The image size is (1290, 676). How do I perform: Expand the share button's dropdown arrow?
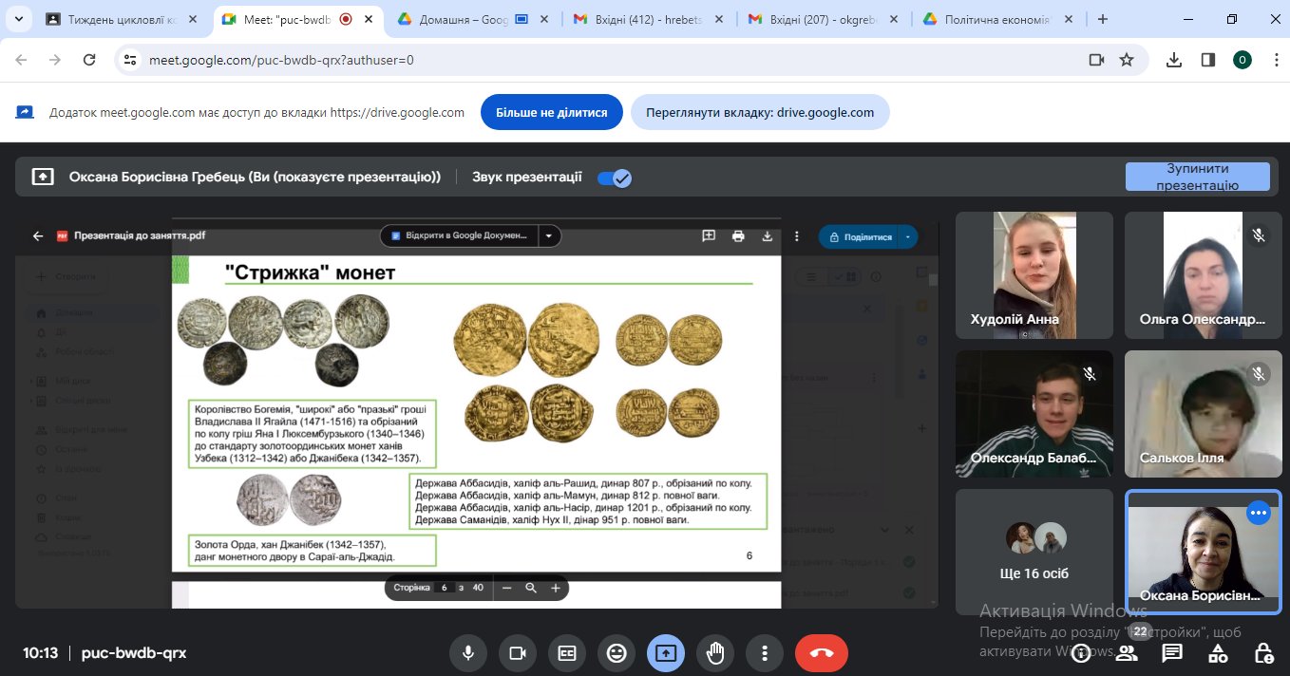tap(908, 236)
